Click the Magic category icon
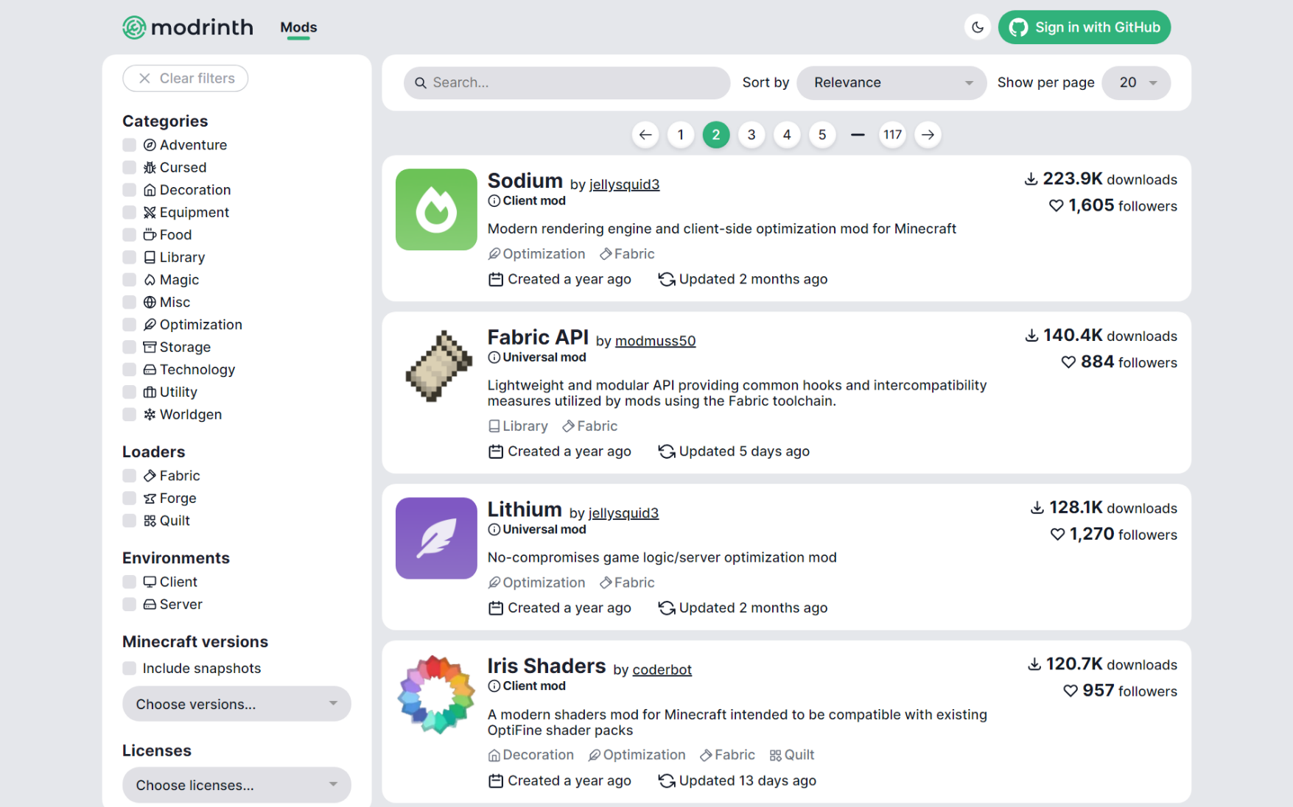The image size is (1293, 807). pyautogui.click(x=150, y=280)
